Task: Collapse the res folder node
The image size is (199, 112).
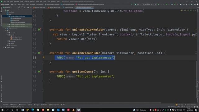Action: tap(6, 31)
